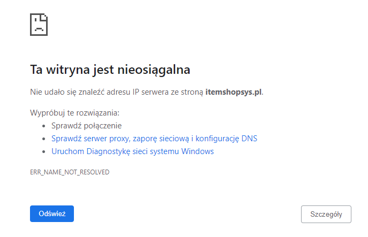368x237 pixels.
Task: Open the proxy, firewall and DNS link
Action: [154, 139]
